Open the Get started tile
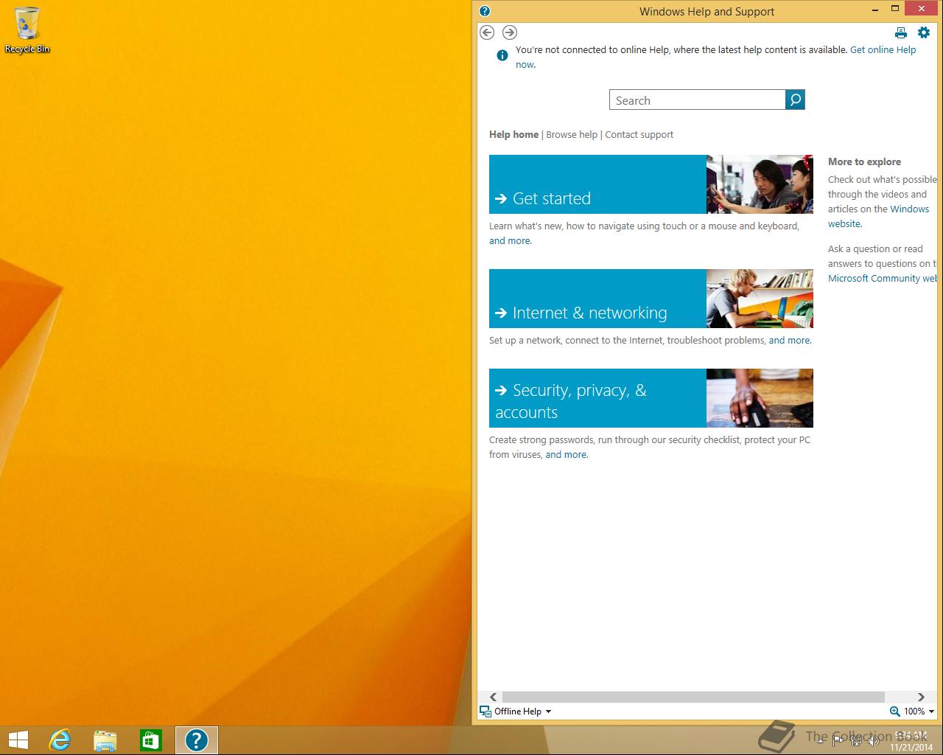Screen dimensions: 943x755 coord(597,184)
